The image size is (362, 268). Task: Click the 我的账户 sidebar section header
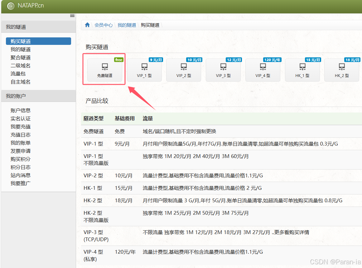pyautogui.click(x=38, y=96)
